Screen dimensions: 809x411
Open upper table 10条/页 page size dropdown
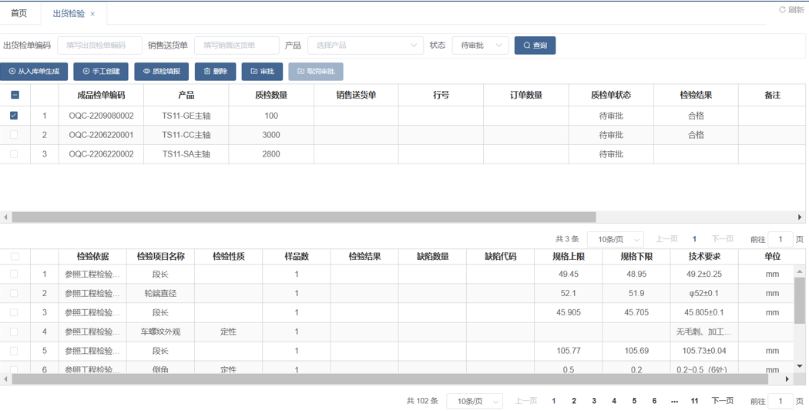click(x=616, y=240)
